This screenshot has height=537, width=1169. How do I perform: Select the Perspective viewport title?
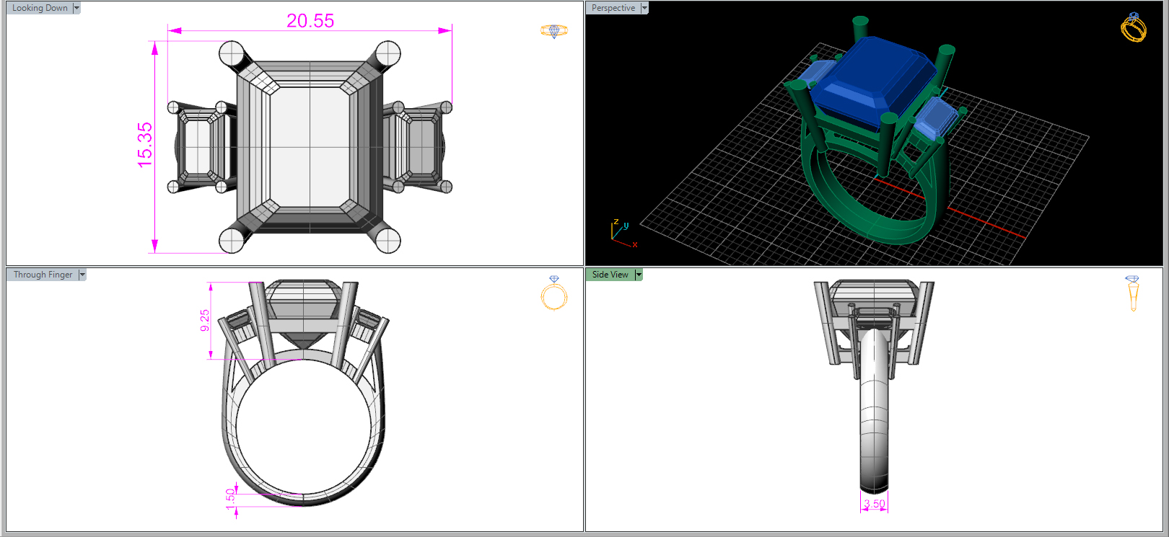click(613, 8)
